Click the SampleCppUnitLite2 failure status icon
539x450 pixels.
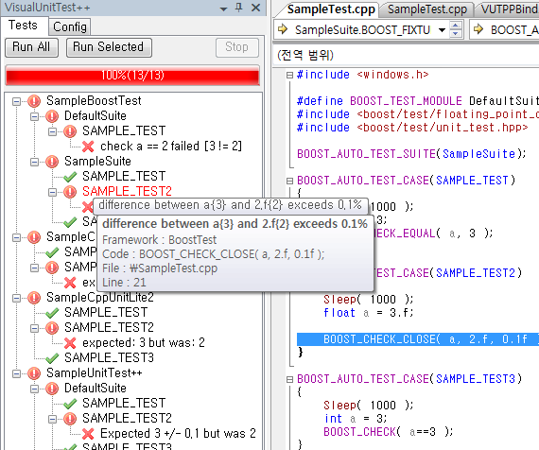click(34, 298)
